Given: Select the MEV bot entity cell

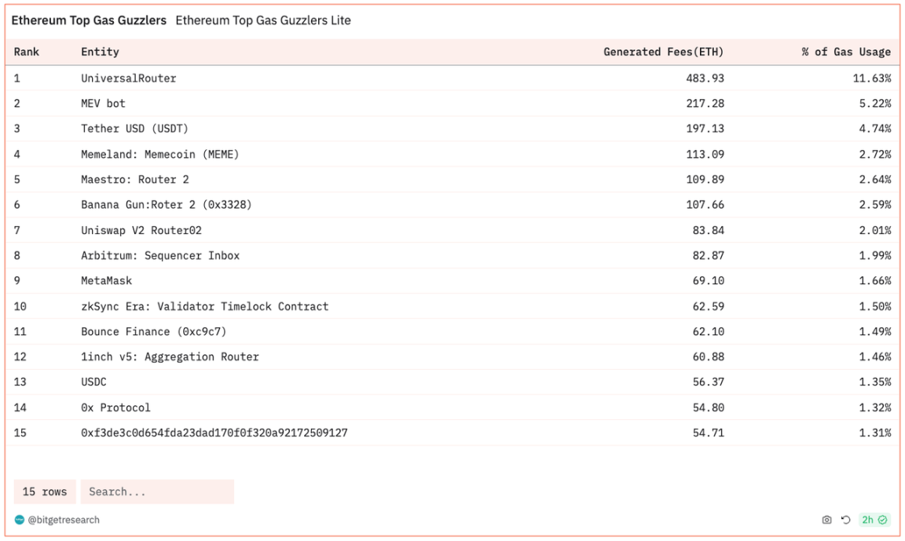Looking at the screenshot, I should (x=103, y=104).
